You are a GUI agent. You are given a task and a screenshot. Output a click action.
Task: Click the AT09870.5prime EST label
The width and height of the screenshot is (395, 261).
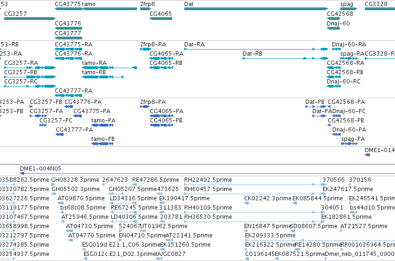(81, 198)
